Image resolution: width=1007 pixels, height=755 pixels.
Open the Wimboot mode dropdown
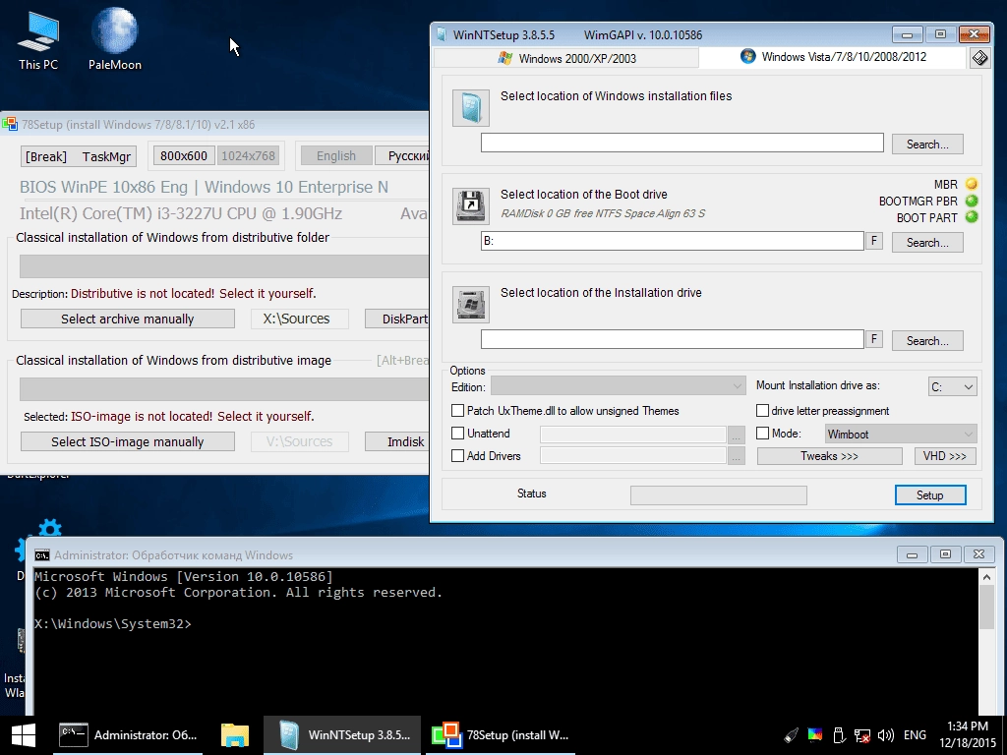[x=901, y=434]
